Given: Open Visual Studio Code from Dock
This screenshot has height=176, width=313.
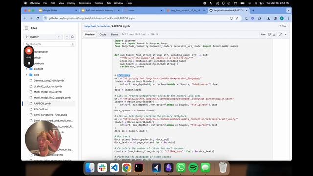Looking at the screenshot, I should pyautogui.click(x=114, y=168).
